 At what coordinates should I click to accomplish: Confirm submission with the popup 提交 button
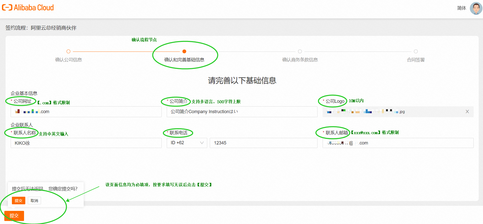(x=18, y=201)
